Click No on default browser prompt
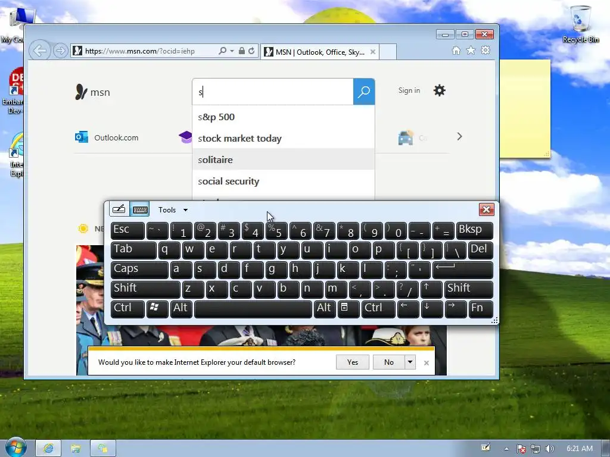This screenshot has height=457, width=610. (388, 362)
